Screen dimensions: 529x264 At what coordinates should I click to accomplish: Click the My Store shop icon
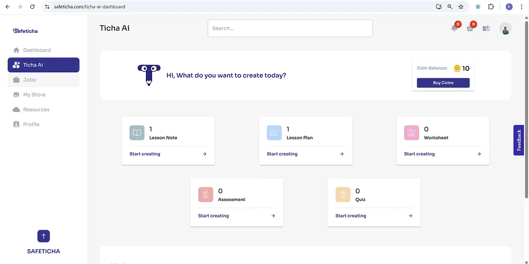coord(16,94)
